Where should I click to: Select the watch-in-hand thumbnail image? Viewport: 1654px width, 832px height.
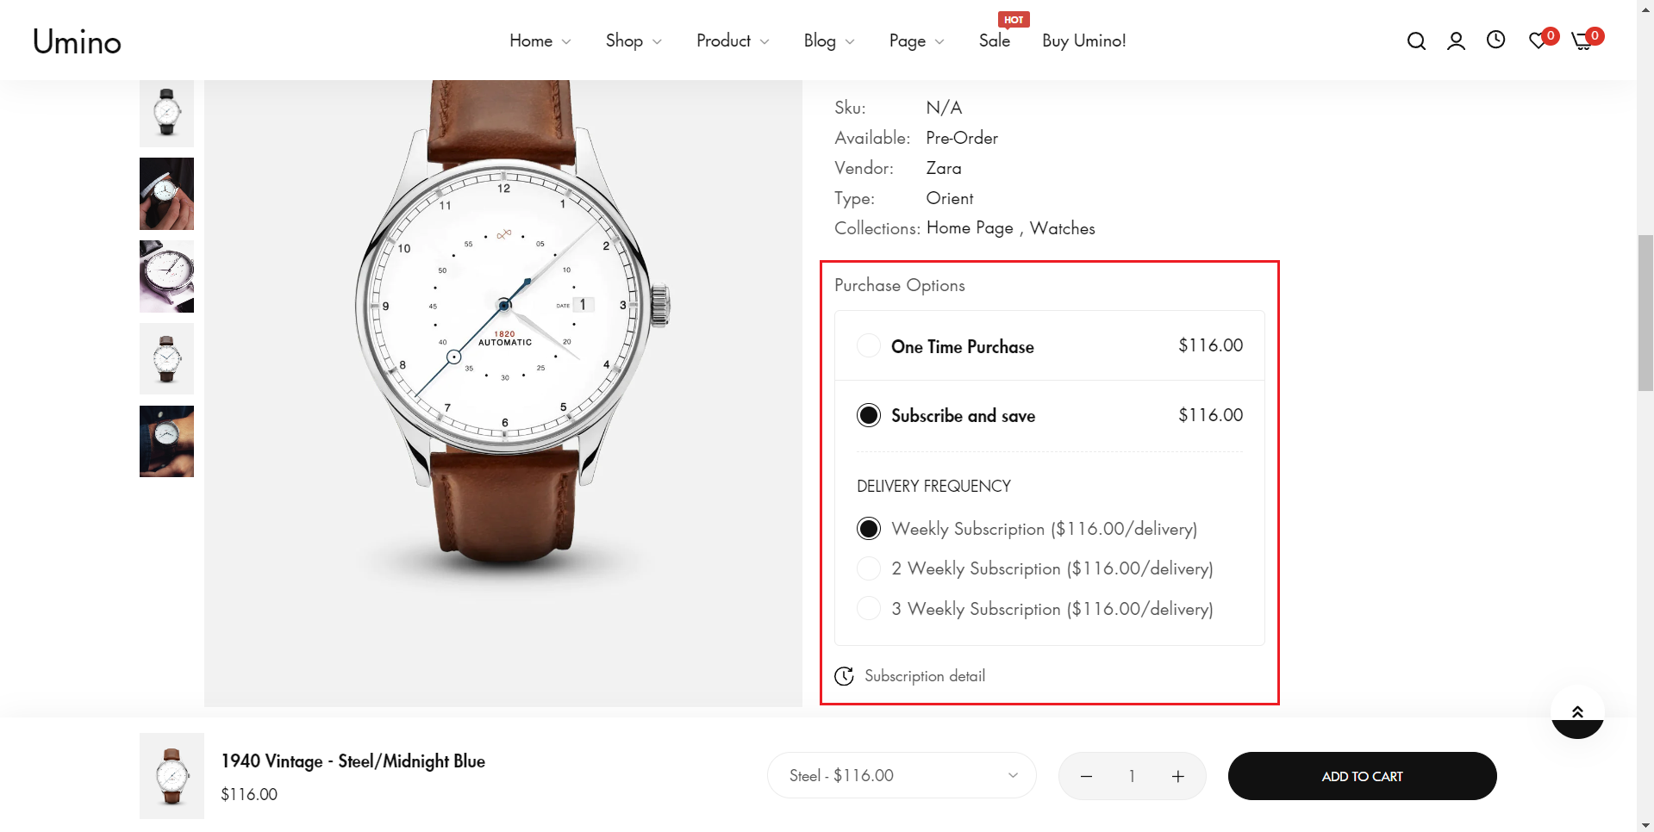coord(166,194)
